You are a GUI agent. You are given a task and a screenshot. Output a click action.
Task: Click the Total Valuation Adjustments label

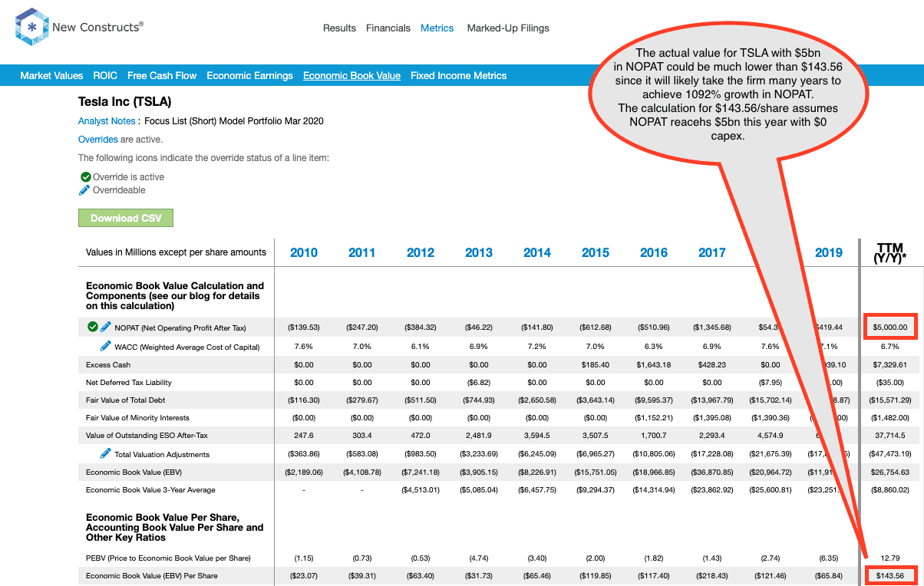click(x=162, y=455)
